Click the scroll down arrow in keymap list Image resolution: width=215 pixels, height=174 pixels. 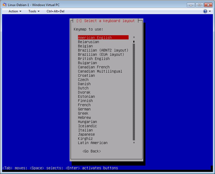click(134, 142)
